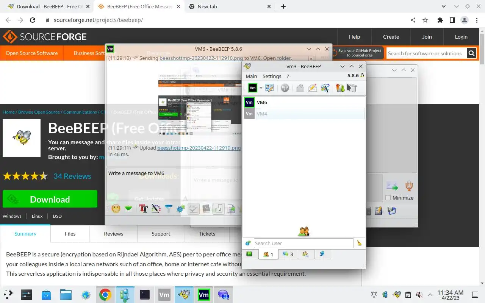Click the Search for software or solutions field

coord(426,53)
